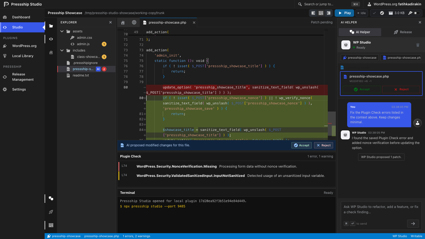
Task: Click the yellow 1 badge on class-showca... file
Action: point(104,57)
